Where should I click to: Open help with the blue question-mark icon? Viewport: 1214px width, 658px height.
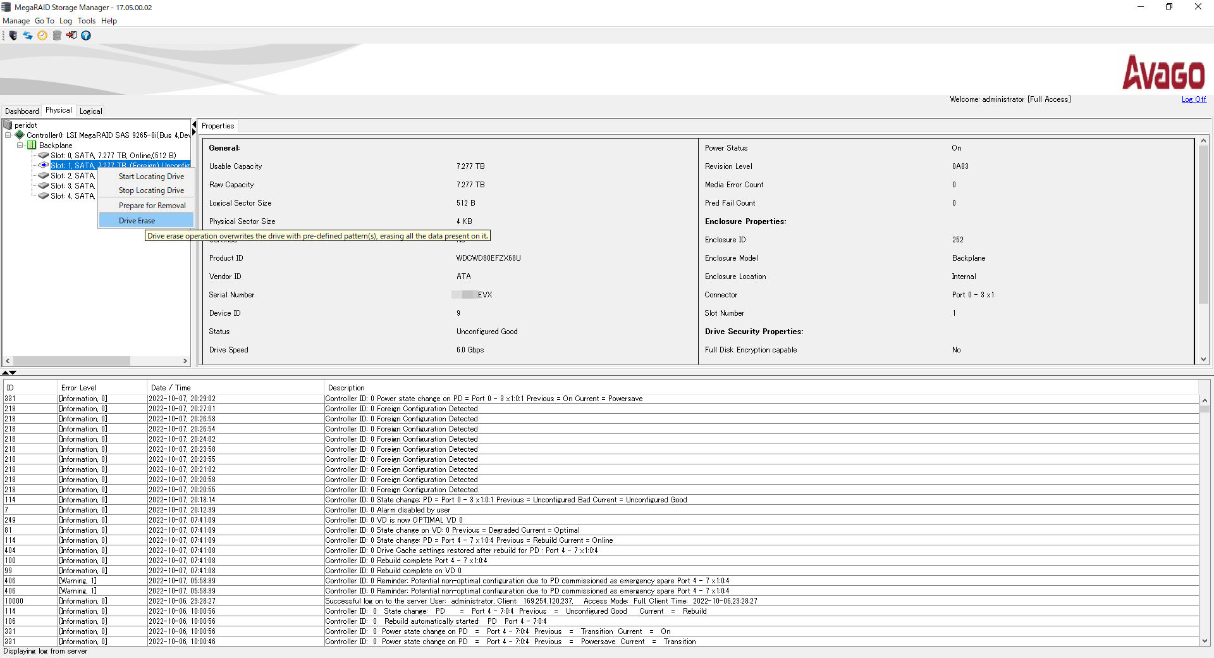point(86,35)
